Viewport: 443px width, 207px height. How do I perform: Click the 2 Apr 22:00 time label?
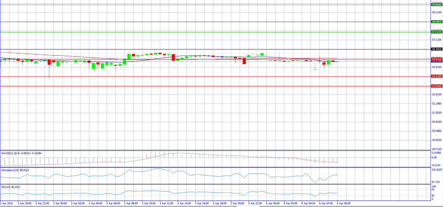pyautogui.click(x=42, y=203)
